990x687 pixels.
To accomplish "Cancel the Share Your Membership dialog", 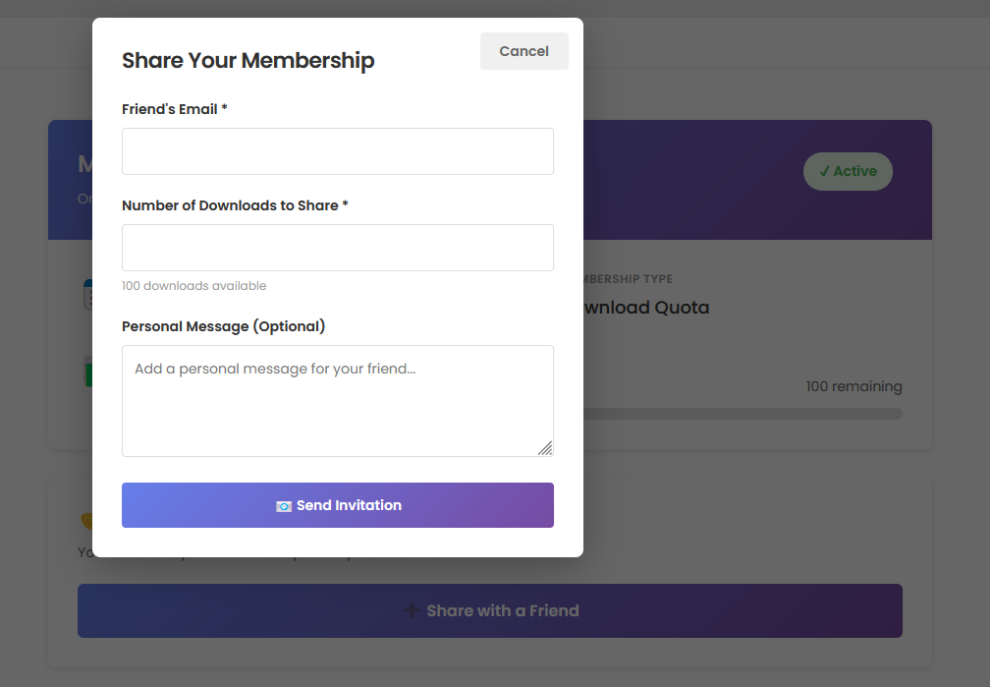I will point(523,51).
